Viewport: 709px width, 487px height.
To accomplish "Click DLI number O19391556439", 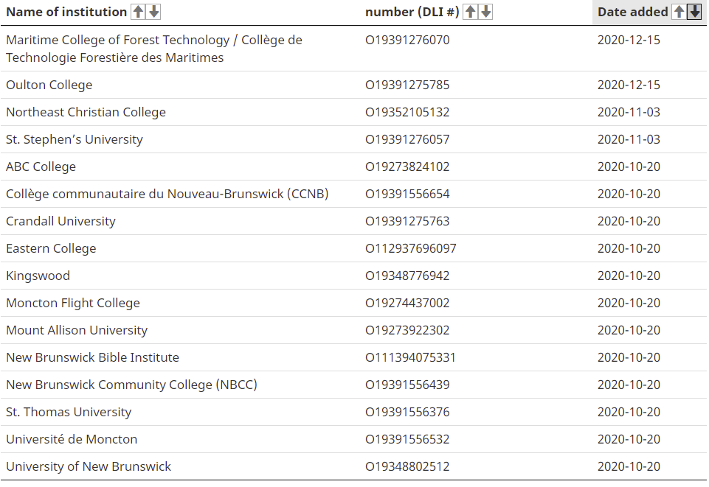I will (x=407, y=385).
